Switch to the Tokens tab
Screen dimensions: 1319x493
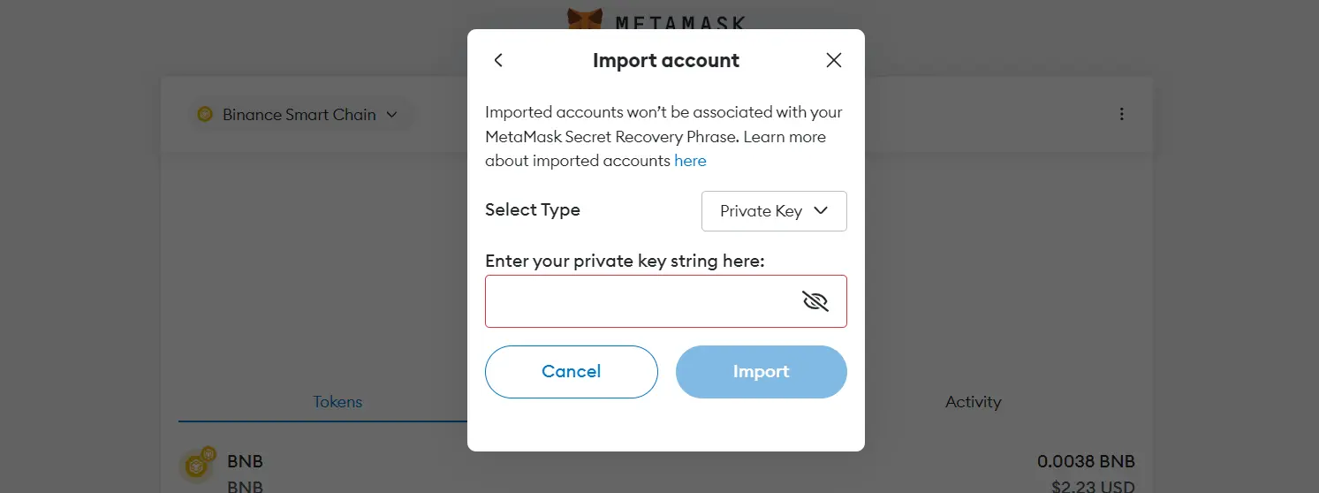pos(337,402)
